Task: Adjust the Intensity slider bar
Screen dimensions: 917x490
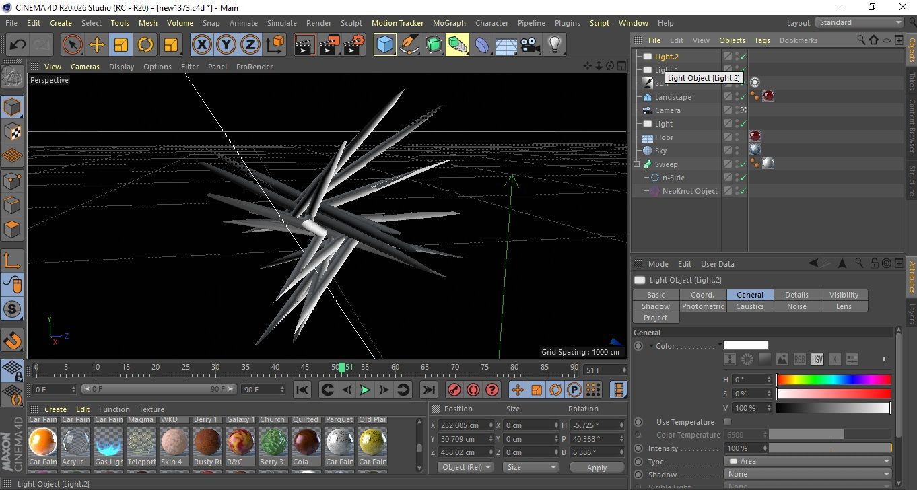Action: 830,448
